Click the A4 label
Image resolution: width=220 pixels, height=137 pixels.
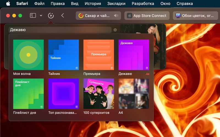(121, 113)
